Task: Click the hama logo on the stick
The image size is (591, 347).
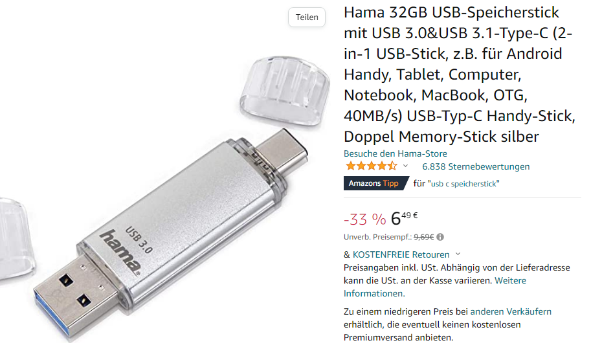Action: (x=120, y=253)
